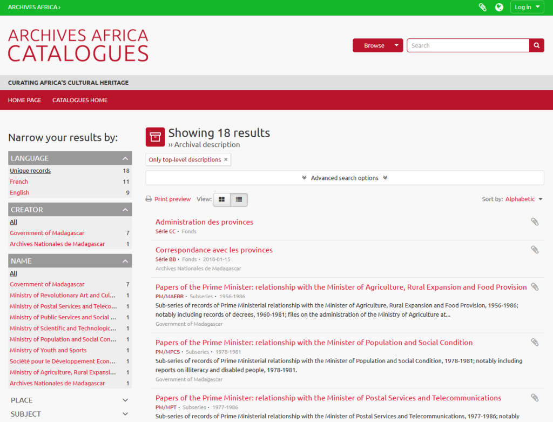Filter name by Ministry of Youth and Sports
This screenshot has width=553, height=422.
point(48,350)
